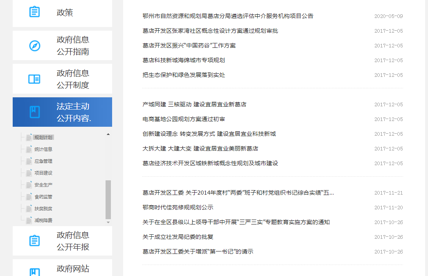Click the date 2017-11-21

(388, 193)
